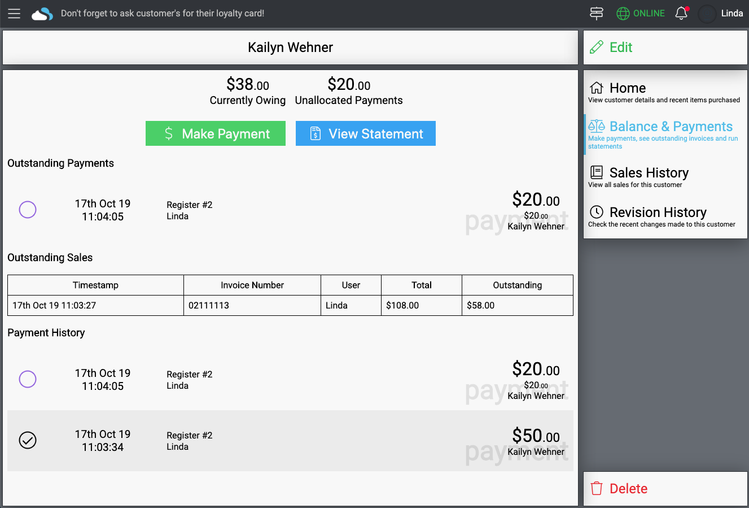Select the outstanding $20.00 payment circle

pyautogui.click(x=28, y=210)
